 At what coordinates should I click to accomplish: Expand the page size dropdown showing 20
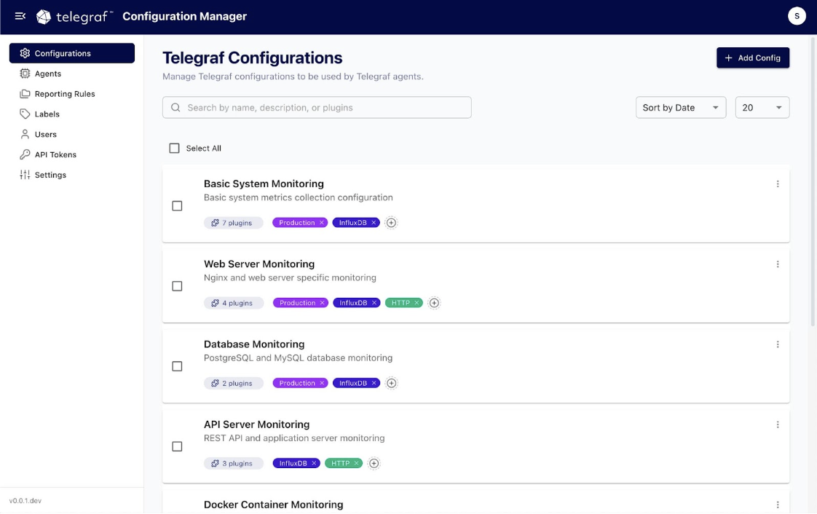click(x=762, y=108)
